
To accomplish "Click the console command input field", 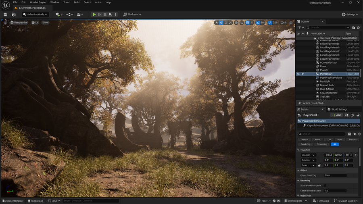I will pos(90,201).
